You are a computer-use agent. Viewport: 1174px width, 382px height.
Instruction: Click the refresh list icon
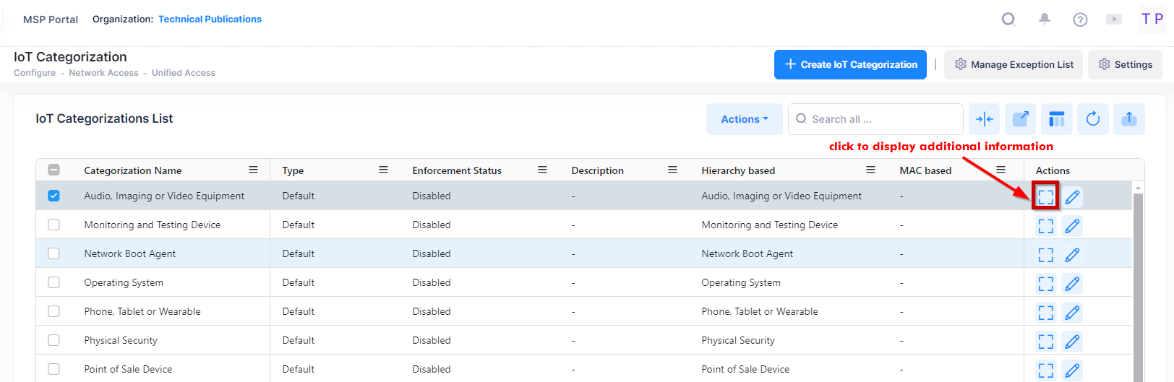[x=1092, y=119]
